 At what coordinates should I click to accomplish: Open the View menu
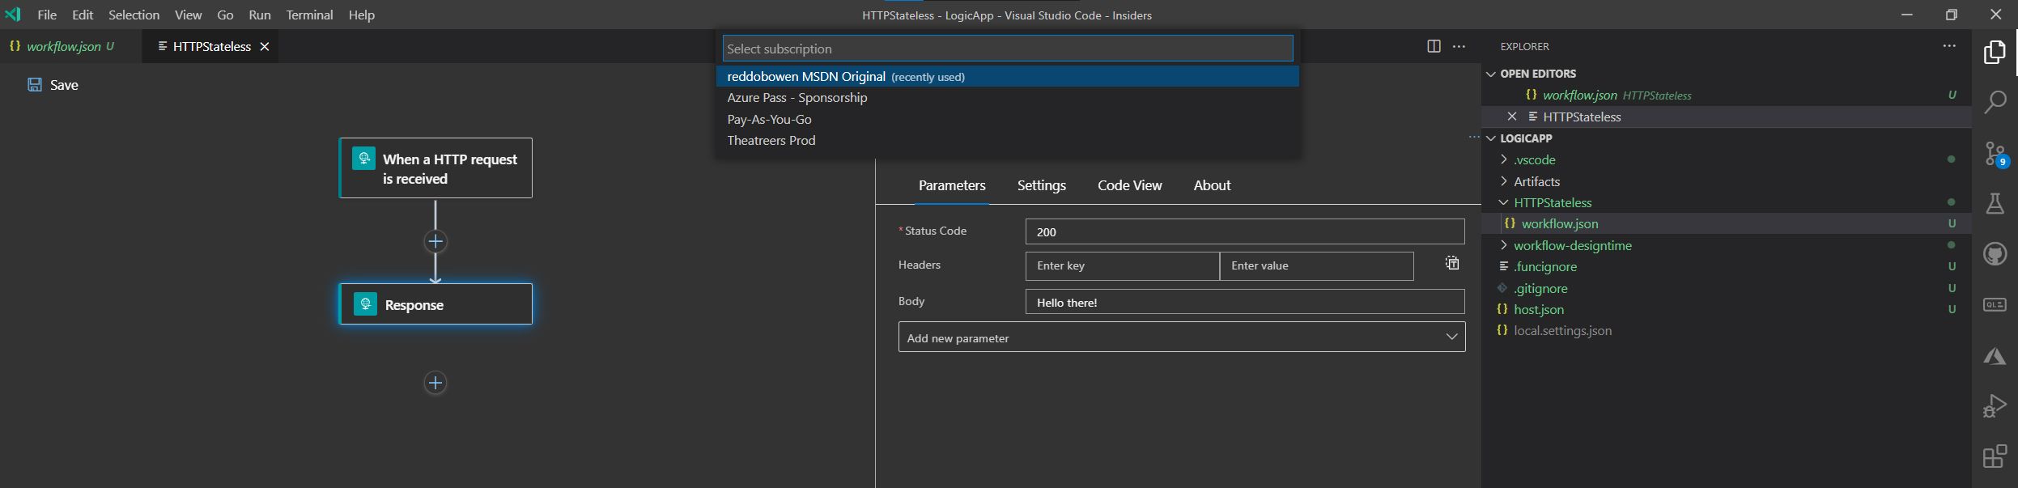tap(188, 15)
